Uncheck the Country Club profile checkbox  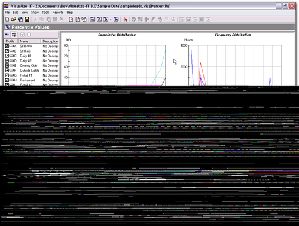point(7,66)
